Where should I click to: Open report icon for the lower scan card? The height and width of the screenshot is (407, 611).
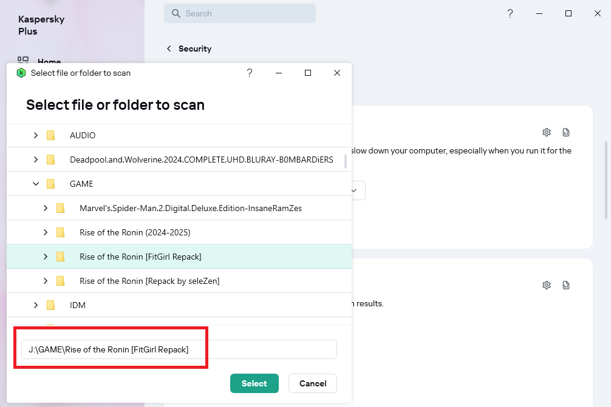point(566,285)
